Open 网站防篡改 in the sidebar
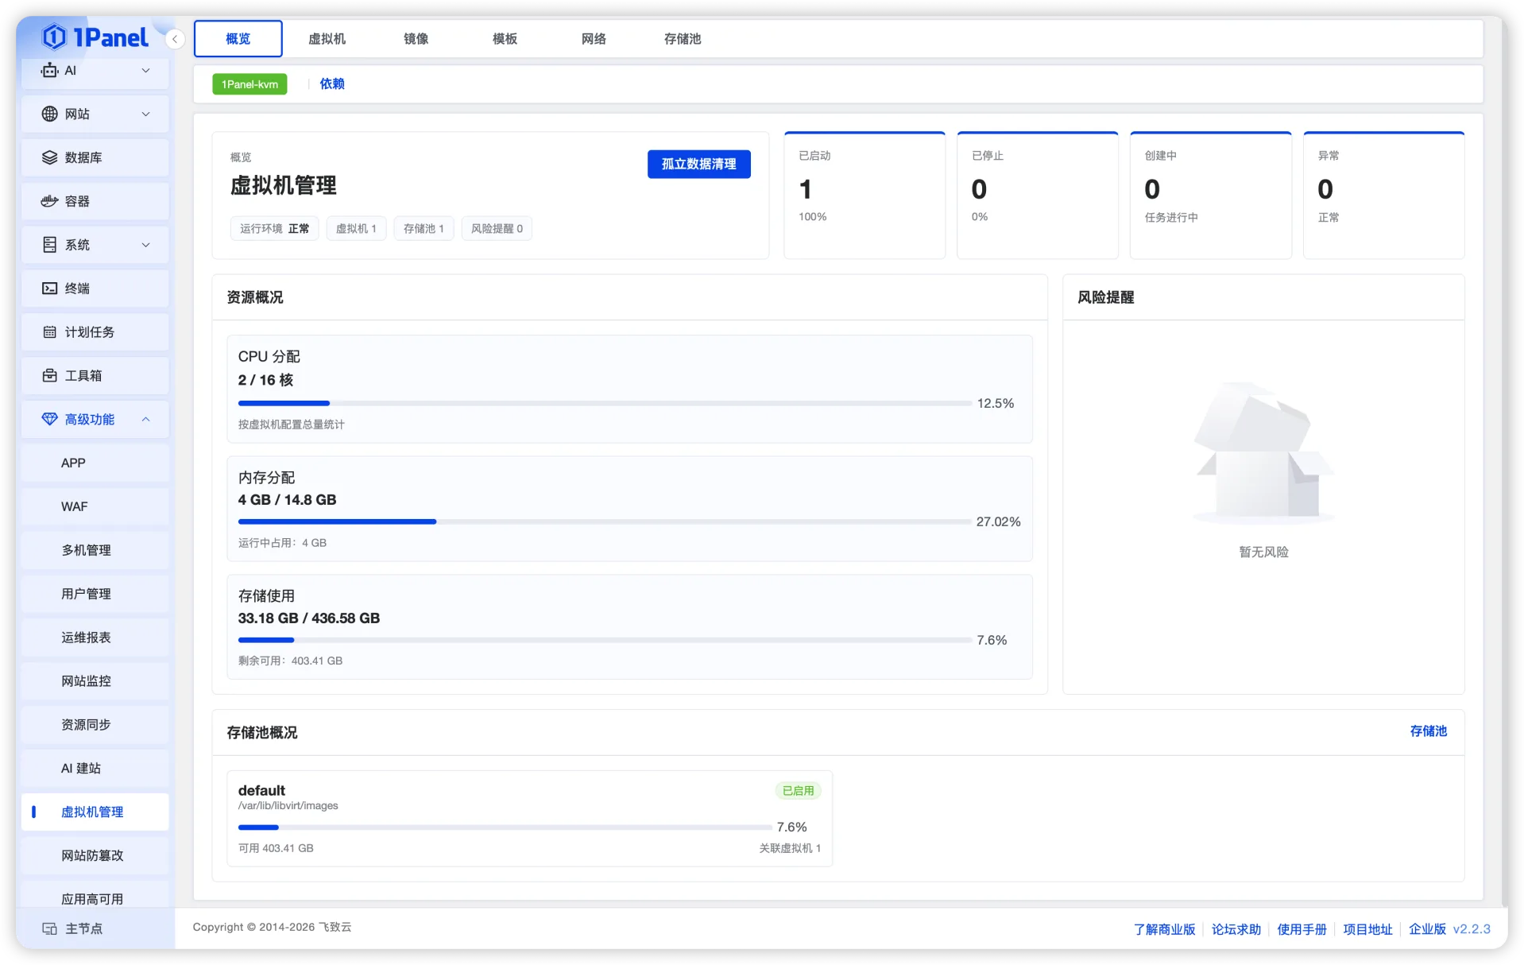Image resolution: width=1524 pixels, height=965 pixels. (x=95, y=855)
